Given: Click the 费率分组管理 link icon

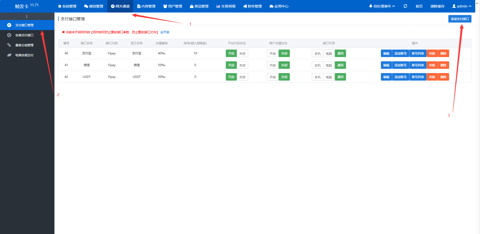Looking at the screenshot, I should [9, 45].
